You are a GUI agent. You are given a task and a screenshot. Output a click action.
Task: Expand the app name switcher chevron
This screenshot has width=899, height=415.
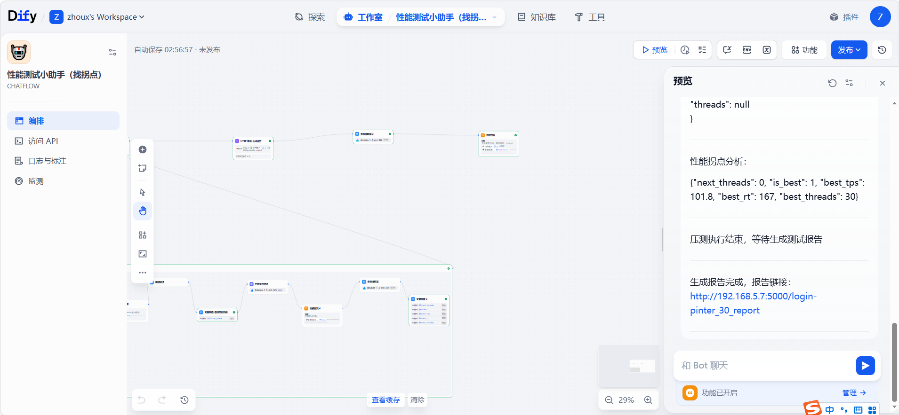coord(495,17)
